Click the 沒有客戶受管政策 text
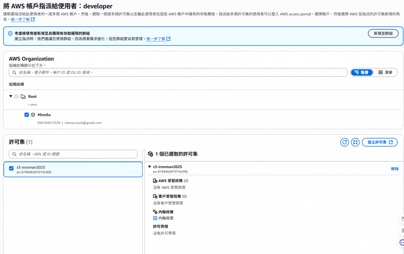Image resolution: width=404 pixels, height=254 pixels. (x=168, y=203)
